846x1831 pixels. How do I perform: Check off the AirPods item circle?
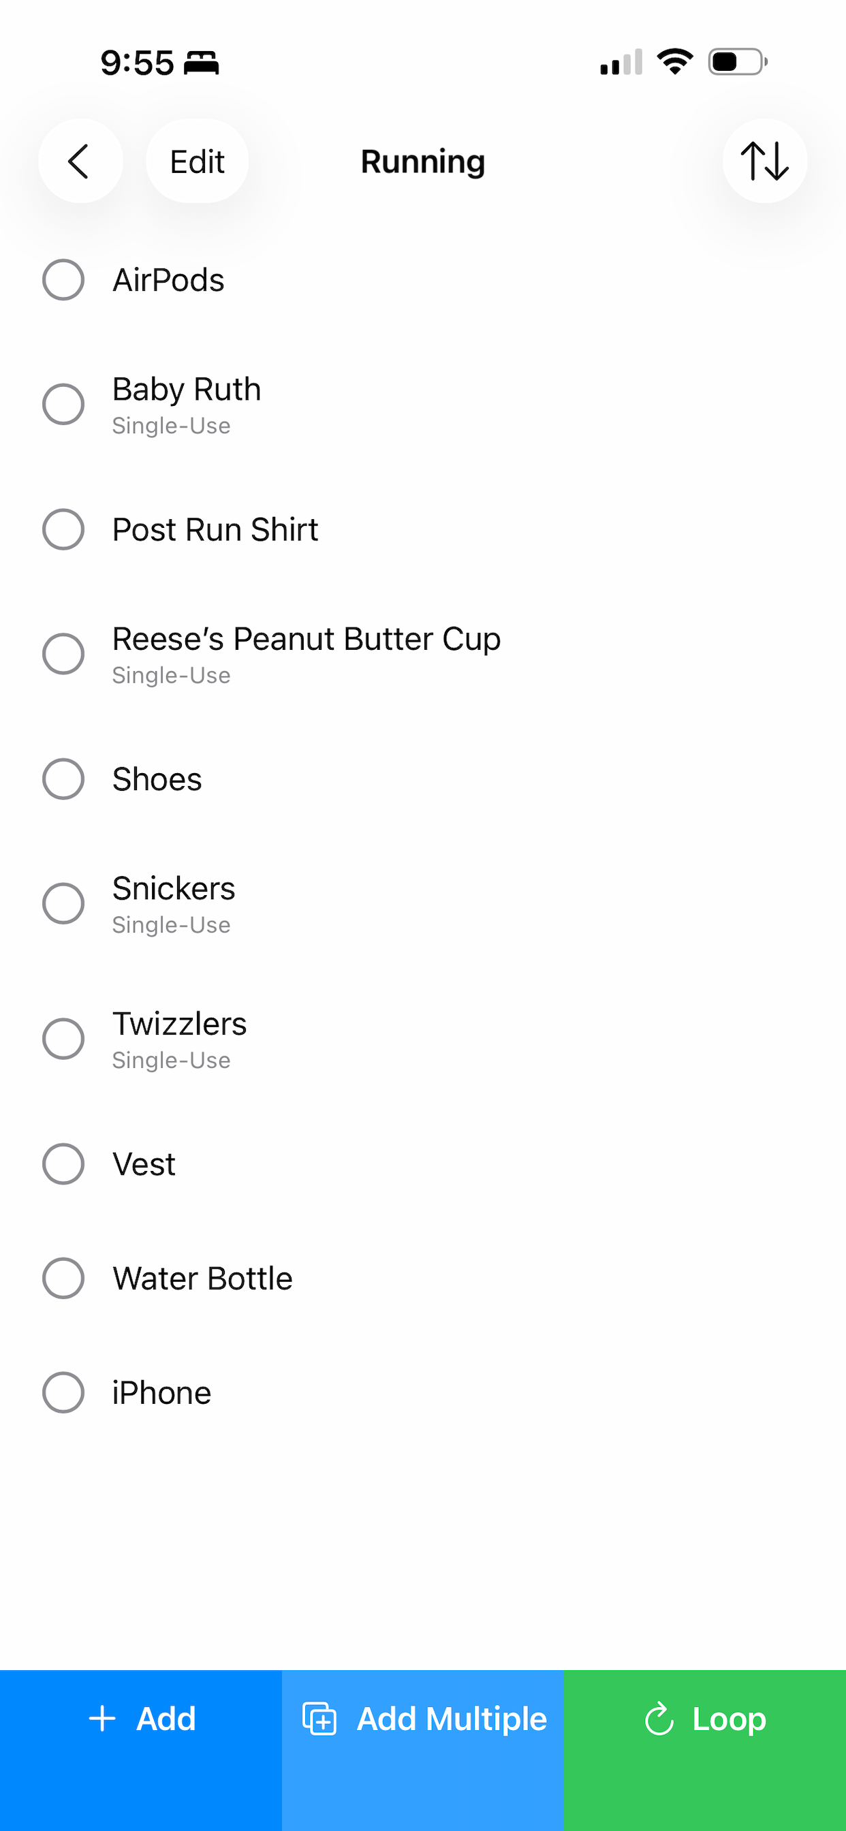click(x=63, y=280)
